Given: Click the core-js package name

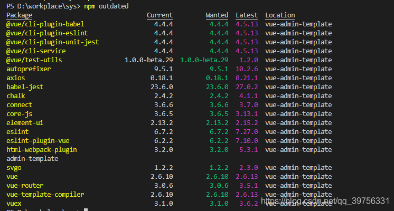Looking at the screenshot, I should tap(20, 113).
